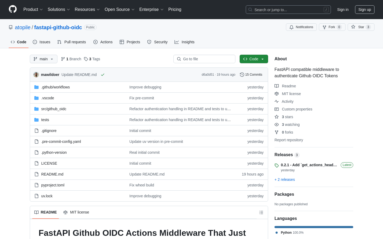
Task: Click the GitHub logo icon
Action: click(13, 9)
